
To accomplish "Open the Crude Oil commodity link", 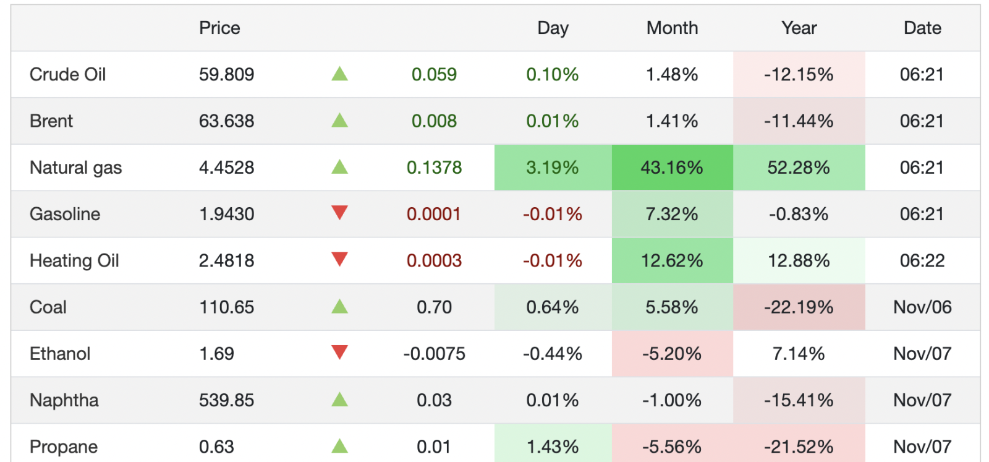I will [x=68, y=74].
